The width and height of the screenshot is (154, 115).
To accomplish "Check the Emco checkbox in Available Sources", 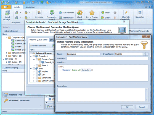I will click(34, 69).
